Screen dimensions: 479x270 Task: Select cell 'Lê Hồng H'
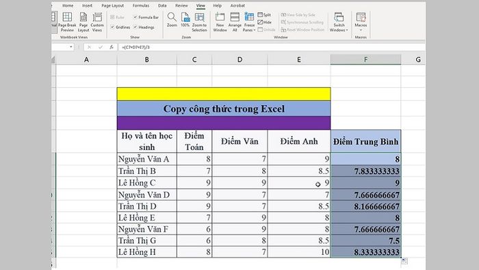click(146, 252)
